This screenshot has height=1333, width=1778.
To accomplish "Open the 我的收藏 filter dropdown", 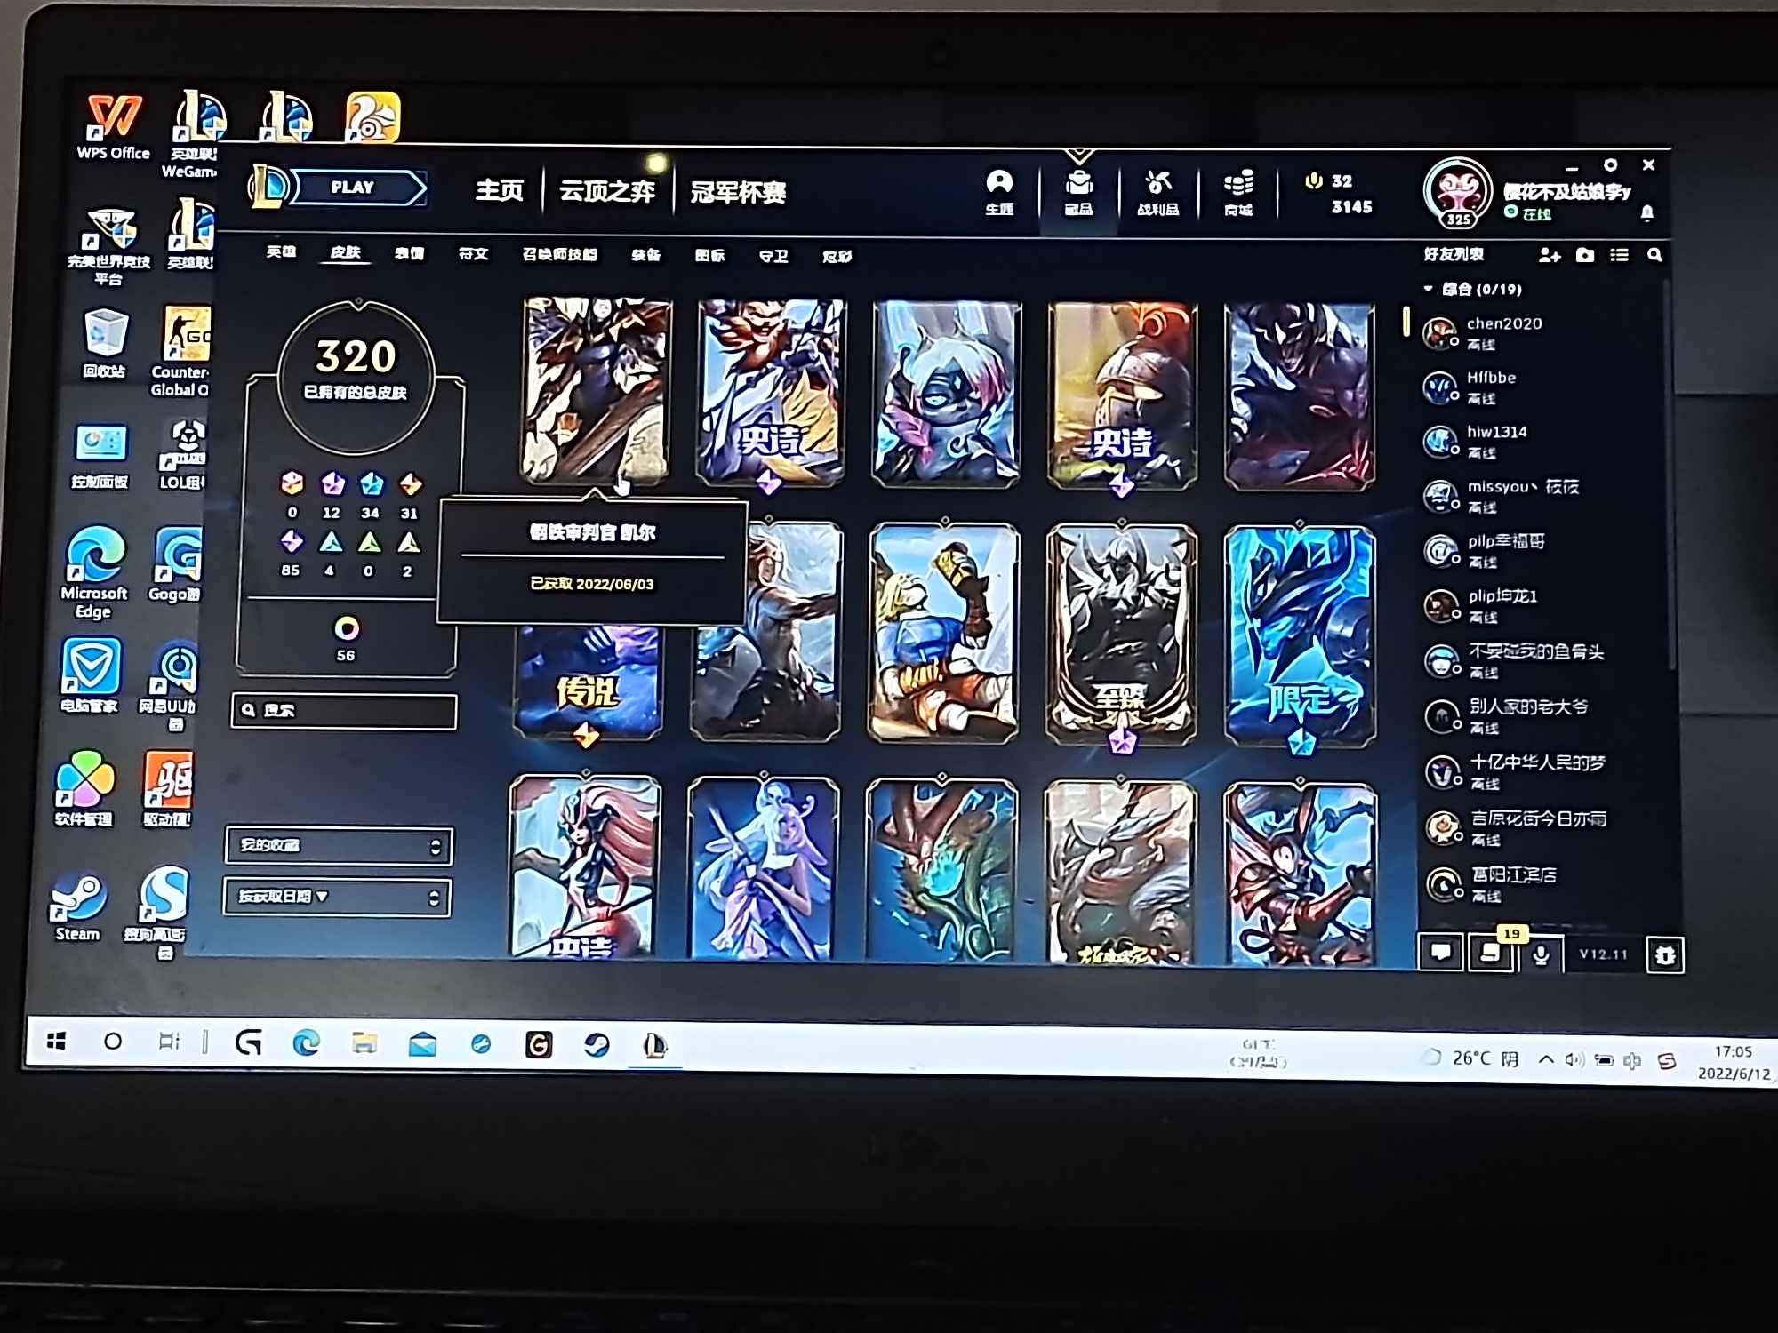I will (339, 845).
